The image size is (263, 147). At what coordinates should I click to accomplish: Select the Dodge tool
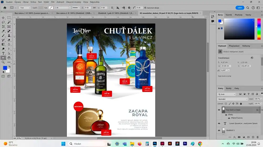click(3, 49)
